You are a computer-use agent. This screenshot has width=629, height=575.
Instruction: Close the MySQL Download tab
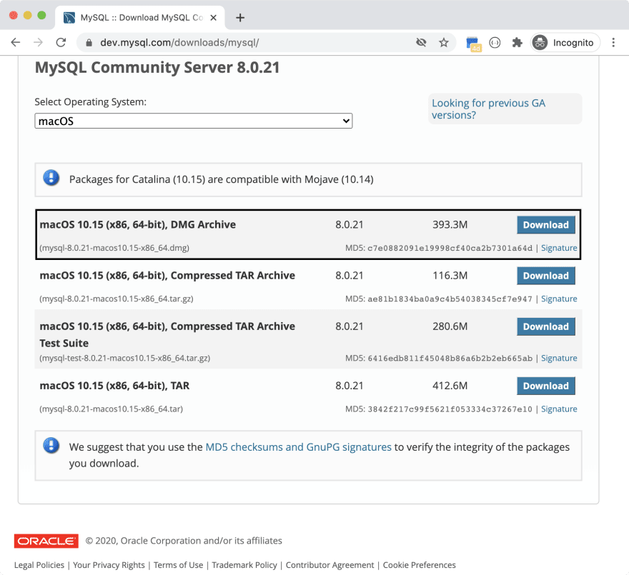point(214,18)
